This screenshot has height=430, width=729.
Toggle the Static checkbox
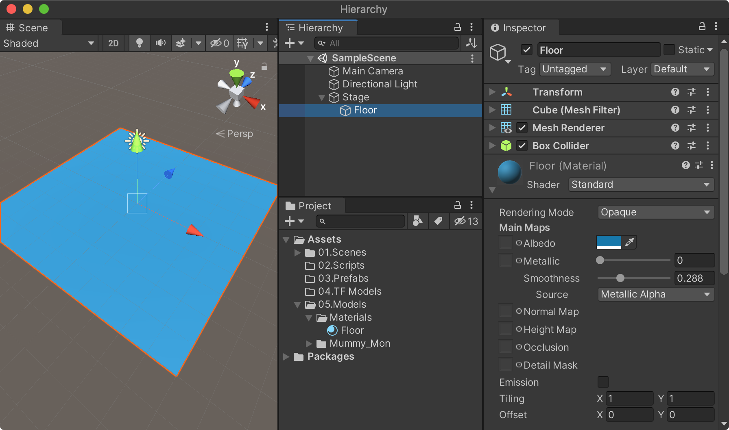pos(669,50)
